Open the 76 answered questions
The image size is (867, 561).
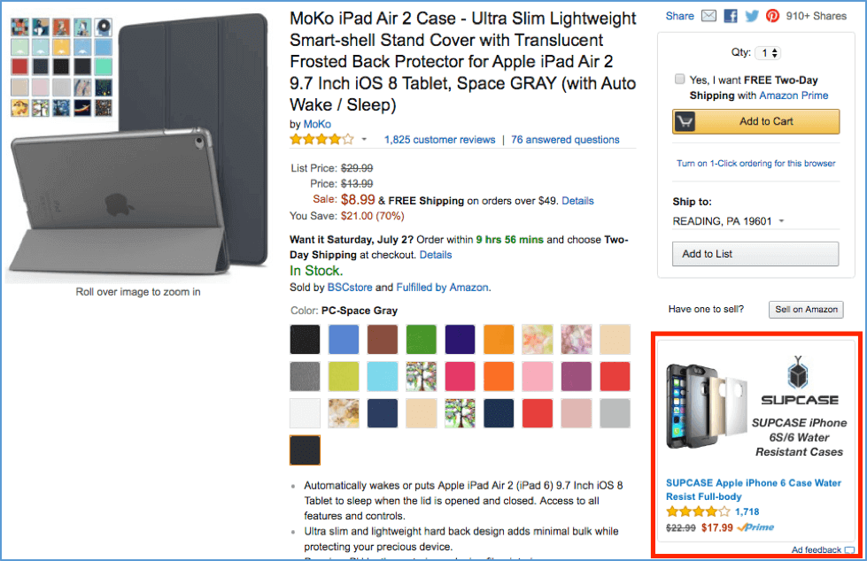coord(564,140)
